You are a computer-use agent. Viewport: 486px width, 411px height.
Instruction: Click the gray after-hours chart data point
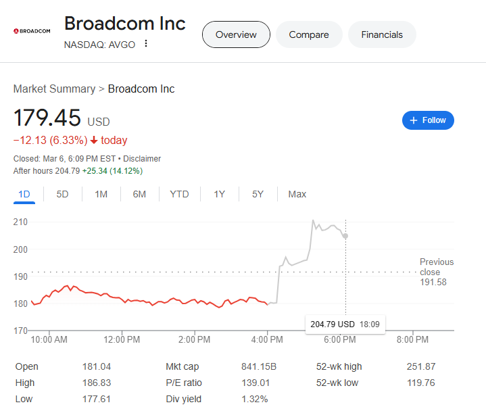[345, 236]
